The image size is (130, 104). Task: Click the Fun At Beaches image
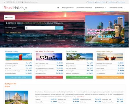click(x=80, y=57)
